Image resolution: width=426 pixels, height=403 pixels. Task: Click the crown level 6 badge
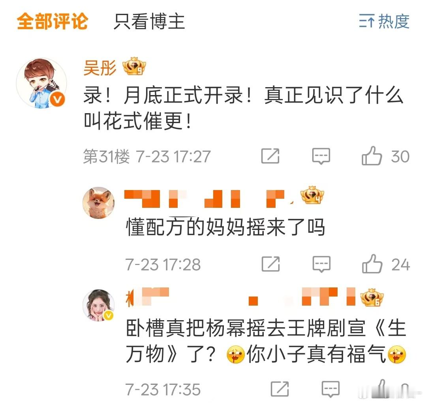tap(372, 298)
